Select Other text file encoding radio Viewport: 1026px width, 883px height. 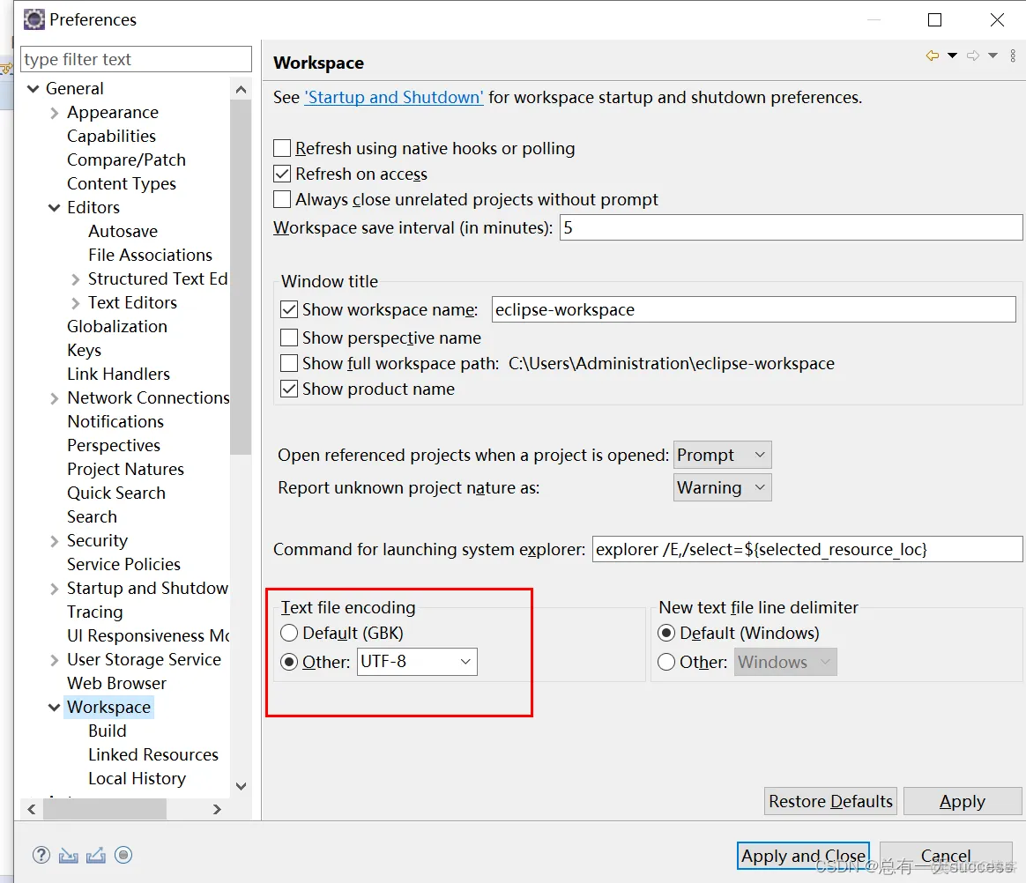[x=288, y=662]
